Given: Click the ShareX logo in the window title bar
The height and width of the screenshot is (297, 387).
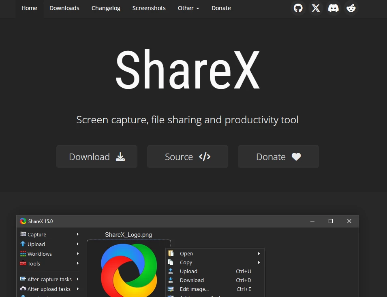Looking at the screenshot, I should click(23, 221).
